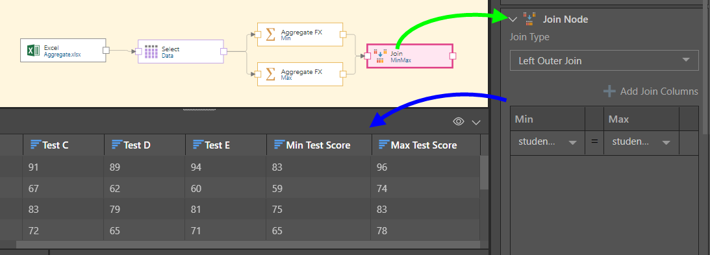Screen dimensions: 710x255
Task: Click the Excel node output connector square
Action: click(x=106, y=50)
